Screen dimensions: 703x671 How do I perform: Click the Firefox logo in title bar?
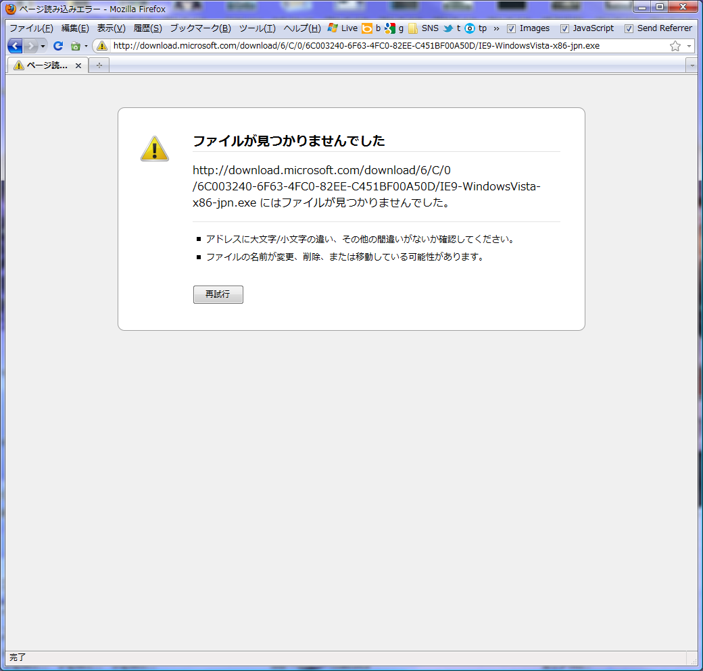click(10, 9)
